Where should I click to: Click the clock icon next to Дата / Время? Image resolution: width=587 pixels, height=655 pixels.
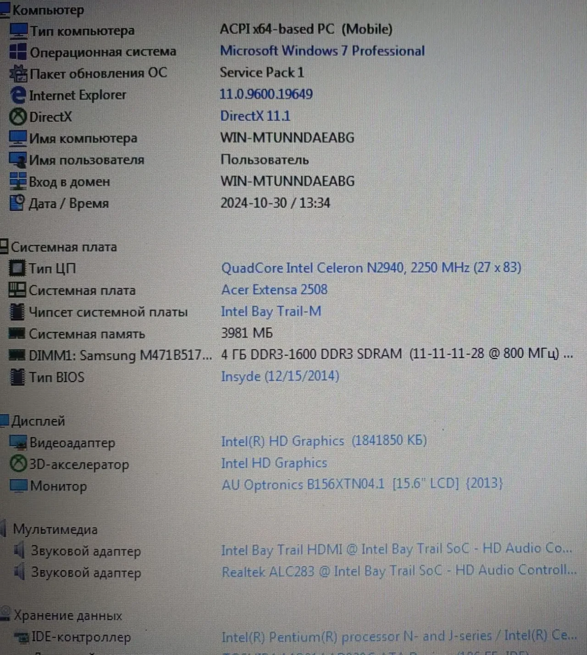point(18,202)
